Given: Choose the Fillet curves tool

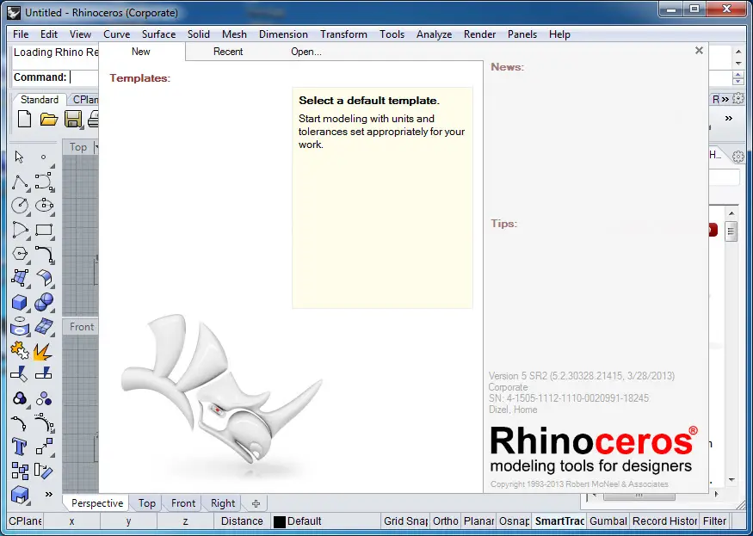Looking at the screenshot, I should [x=44, y=255].
